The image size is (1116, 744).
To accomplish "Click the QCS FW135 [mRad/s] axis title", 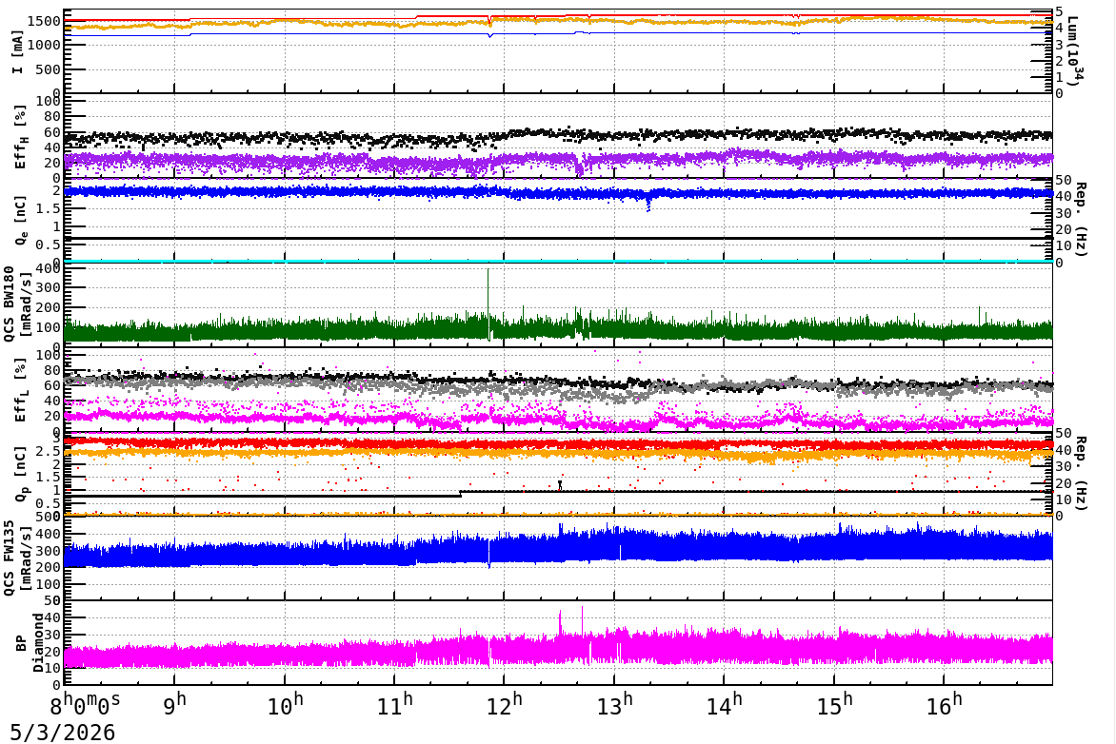I will point(17,558).
